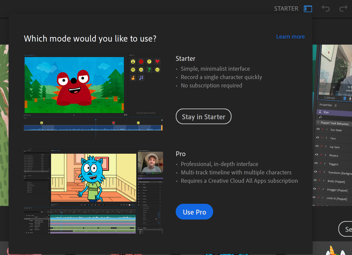Open the Learn more link
Screen dimensions: 352x255
290,37
